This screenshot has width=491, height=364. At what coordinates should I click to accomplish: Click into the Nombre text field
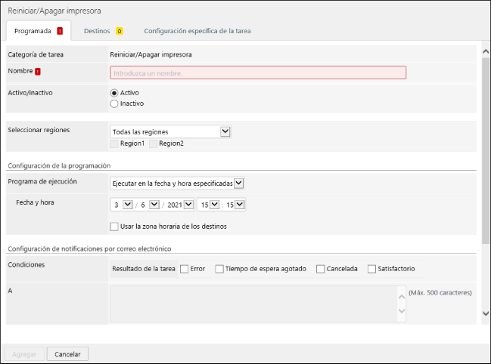coord(258,72)
